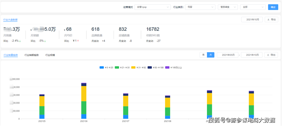Toggle the ¥31-¥82 yellow legend series
This screenshot has width=282, height=126.
139,68
